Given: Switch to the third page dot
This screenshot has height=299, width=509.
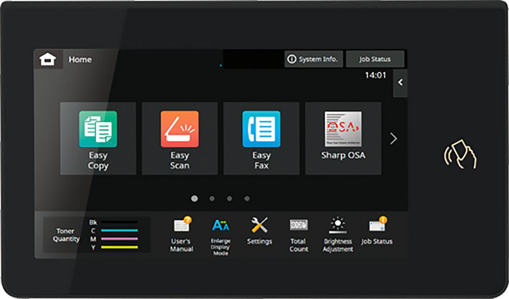Looking at the screenshot, I should (x=229, y=198).
